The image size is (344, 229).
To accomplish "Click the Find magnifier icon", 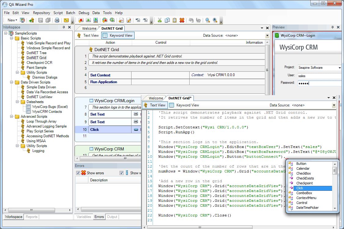I will tap(208, 20).
